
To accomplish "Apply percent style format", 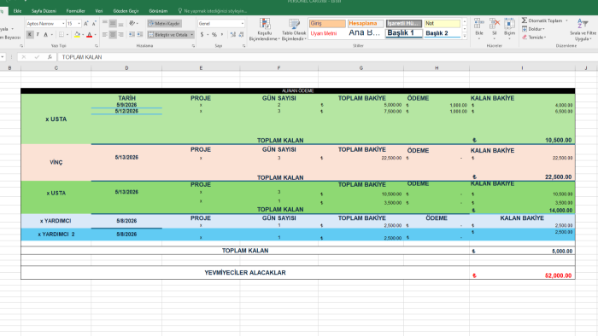I will point(214,35).
